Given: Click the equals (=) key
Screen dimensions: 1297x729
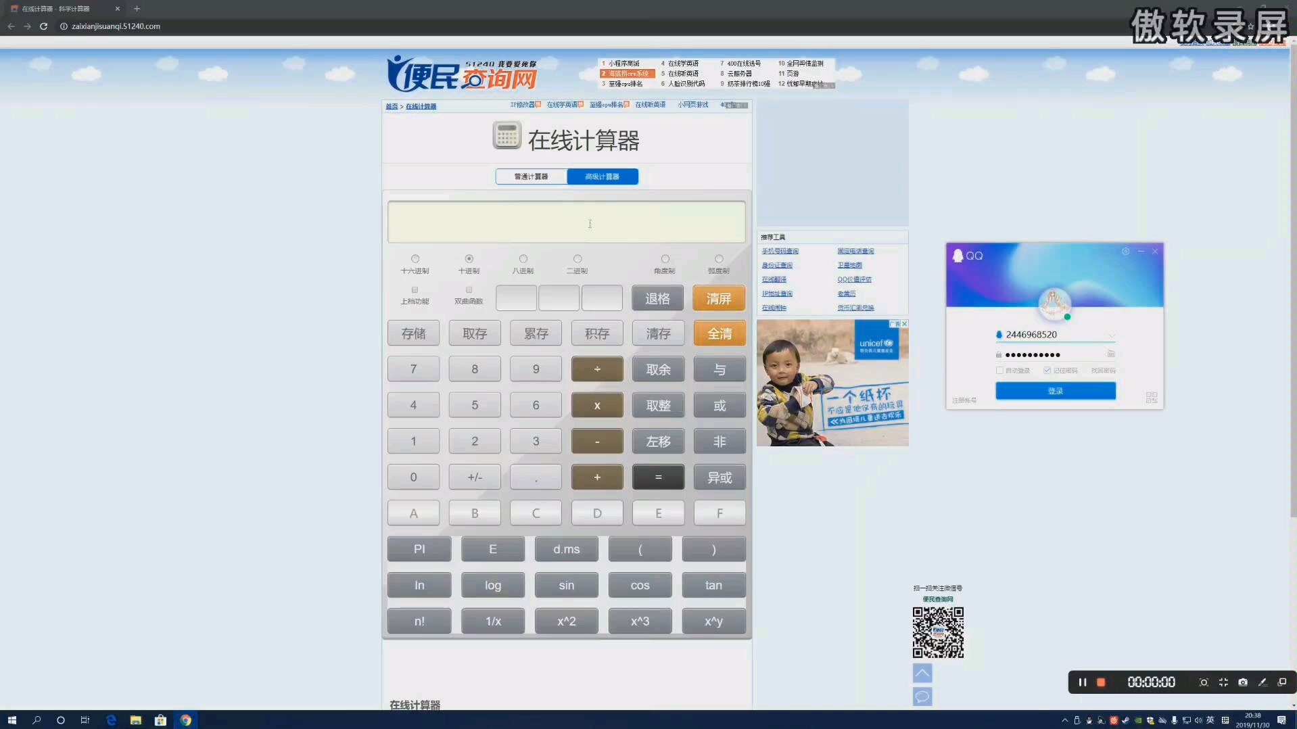Looking at the screenshot, I should pyautogui.click(x=659, y=477).
